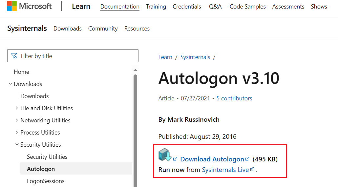Click the external link icon after Sysinternals Live
Screen dimensions: 338x187
coord(252,169)
